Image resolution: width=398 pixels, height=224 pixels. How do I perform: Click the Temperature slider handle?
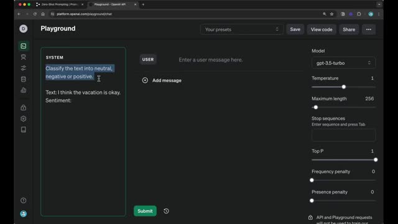344,87
